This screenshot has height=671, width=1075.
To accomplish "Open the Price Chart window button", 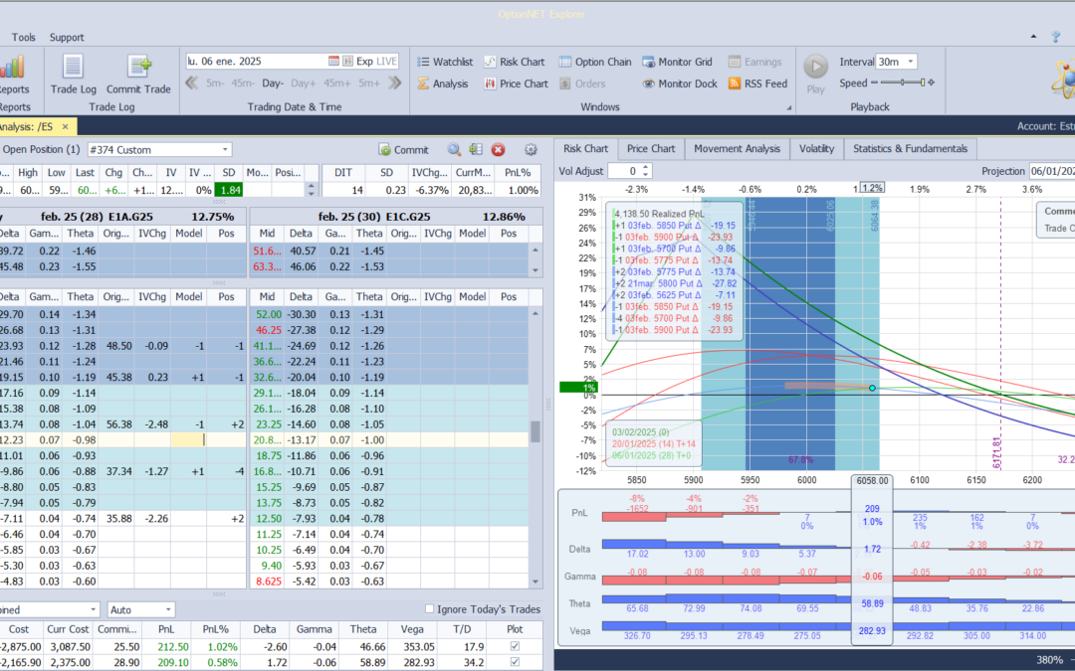I will coord(517,84).
